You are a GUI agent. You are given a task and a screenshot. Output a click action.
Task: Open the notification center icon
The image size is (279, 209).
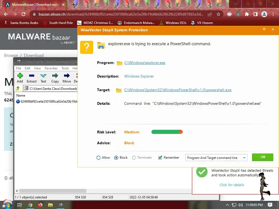pyautogui.click(x=270, y=205)
